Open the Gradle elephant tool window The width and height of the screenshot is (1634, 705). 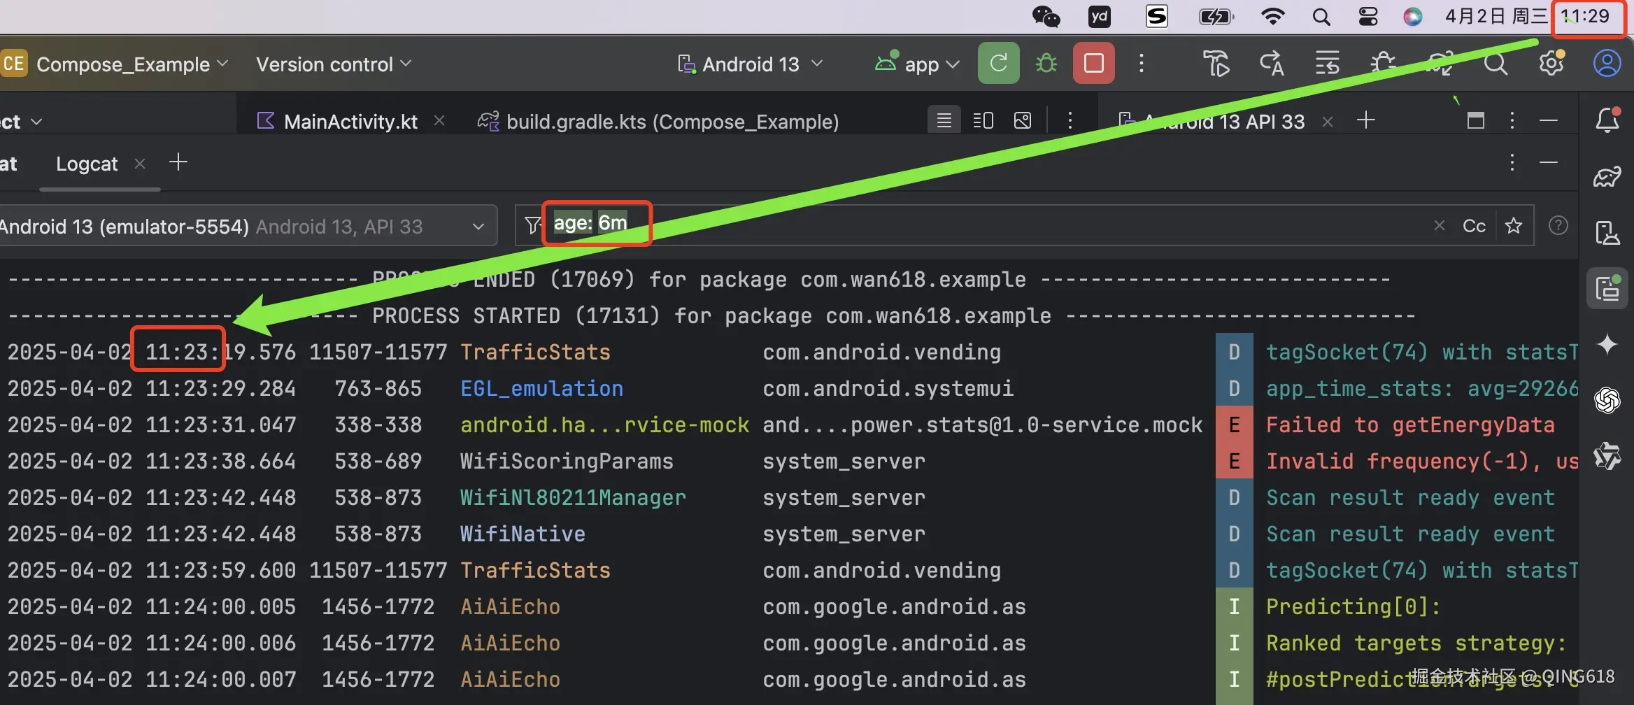tap(1607, 177)
